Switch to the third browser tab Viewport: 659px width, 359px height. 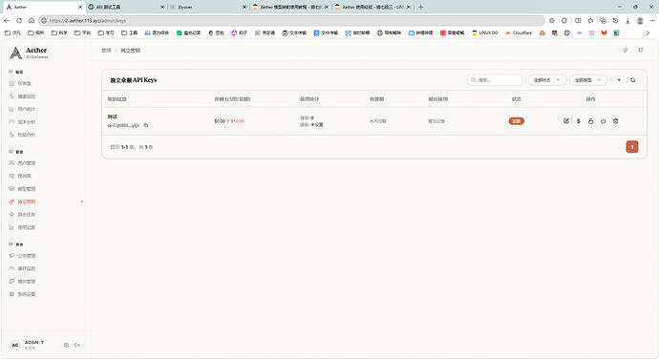tap(208, 7)
